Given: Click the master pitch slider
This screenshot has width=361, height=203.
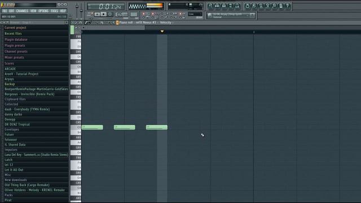Looking at the screenshot, I should click(x=81, y=10).
